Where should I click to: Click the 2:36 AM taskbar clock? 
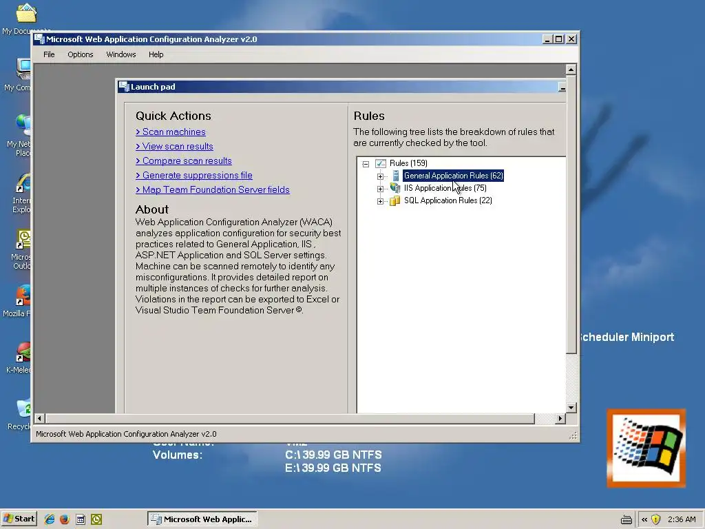pos(682,519)
